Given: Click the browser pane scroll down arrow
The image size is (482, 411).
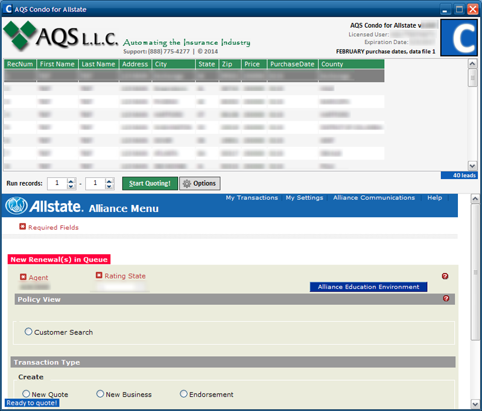Looking at the screenshot, I should tap(475, 404).
